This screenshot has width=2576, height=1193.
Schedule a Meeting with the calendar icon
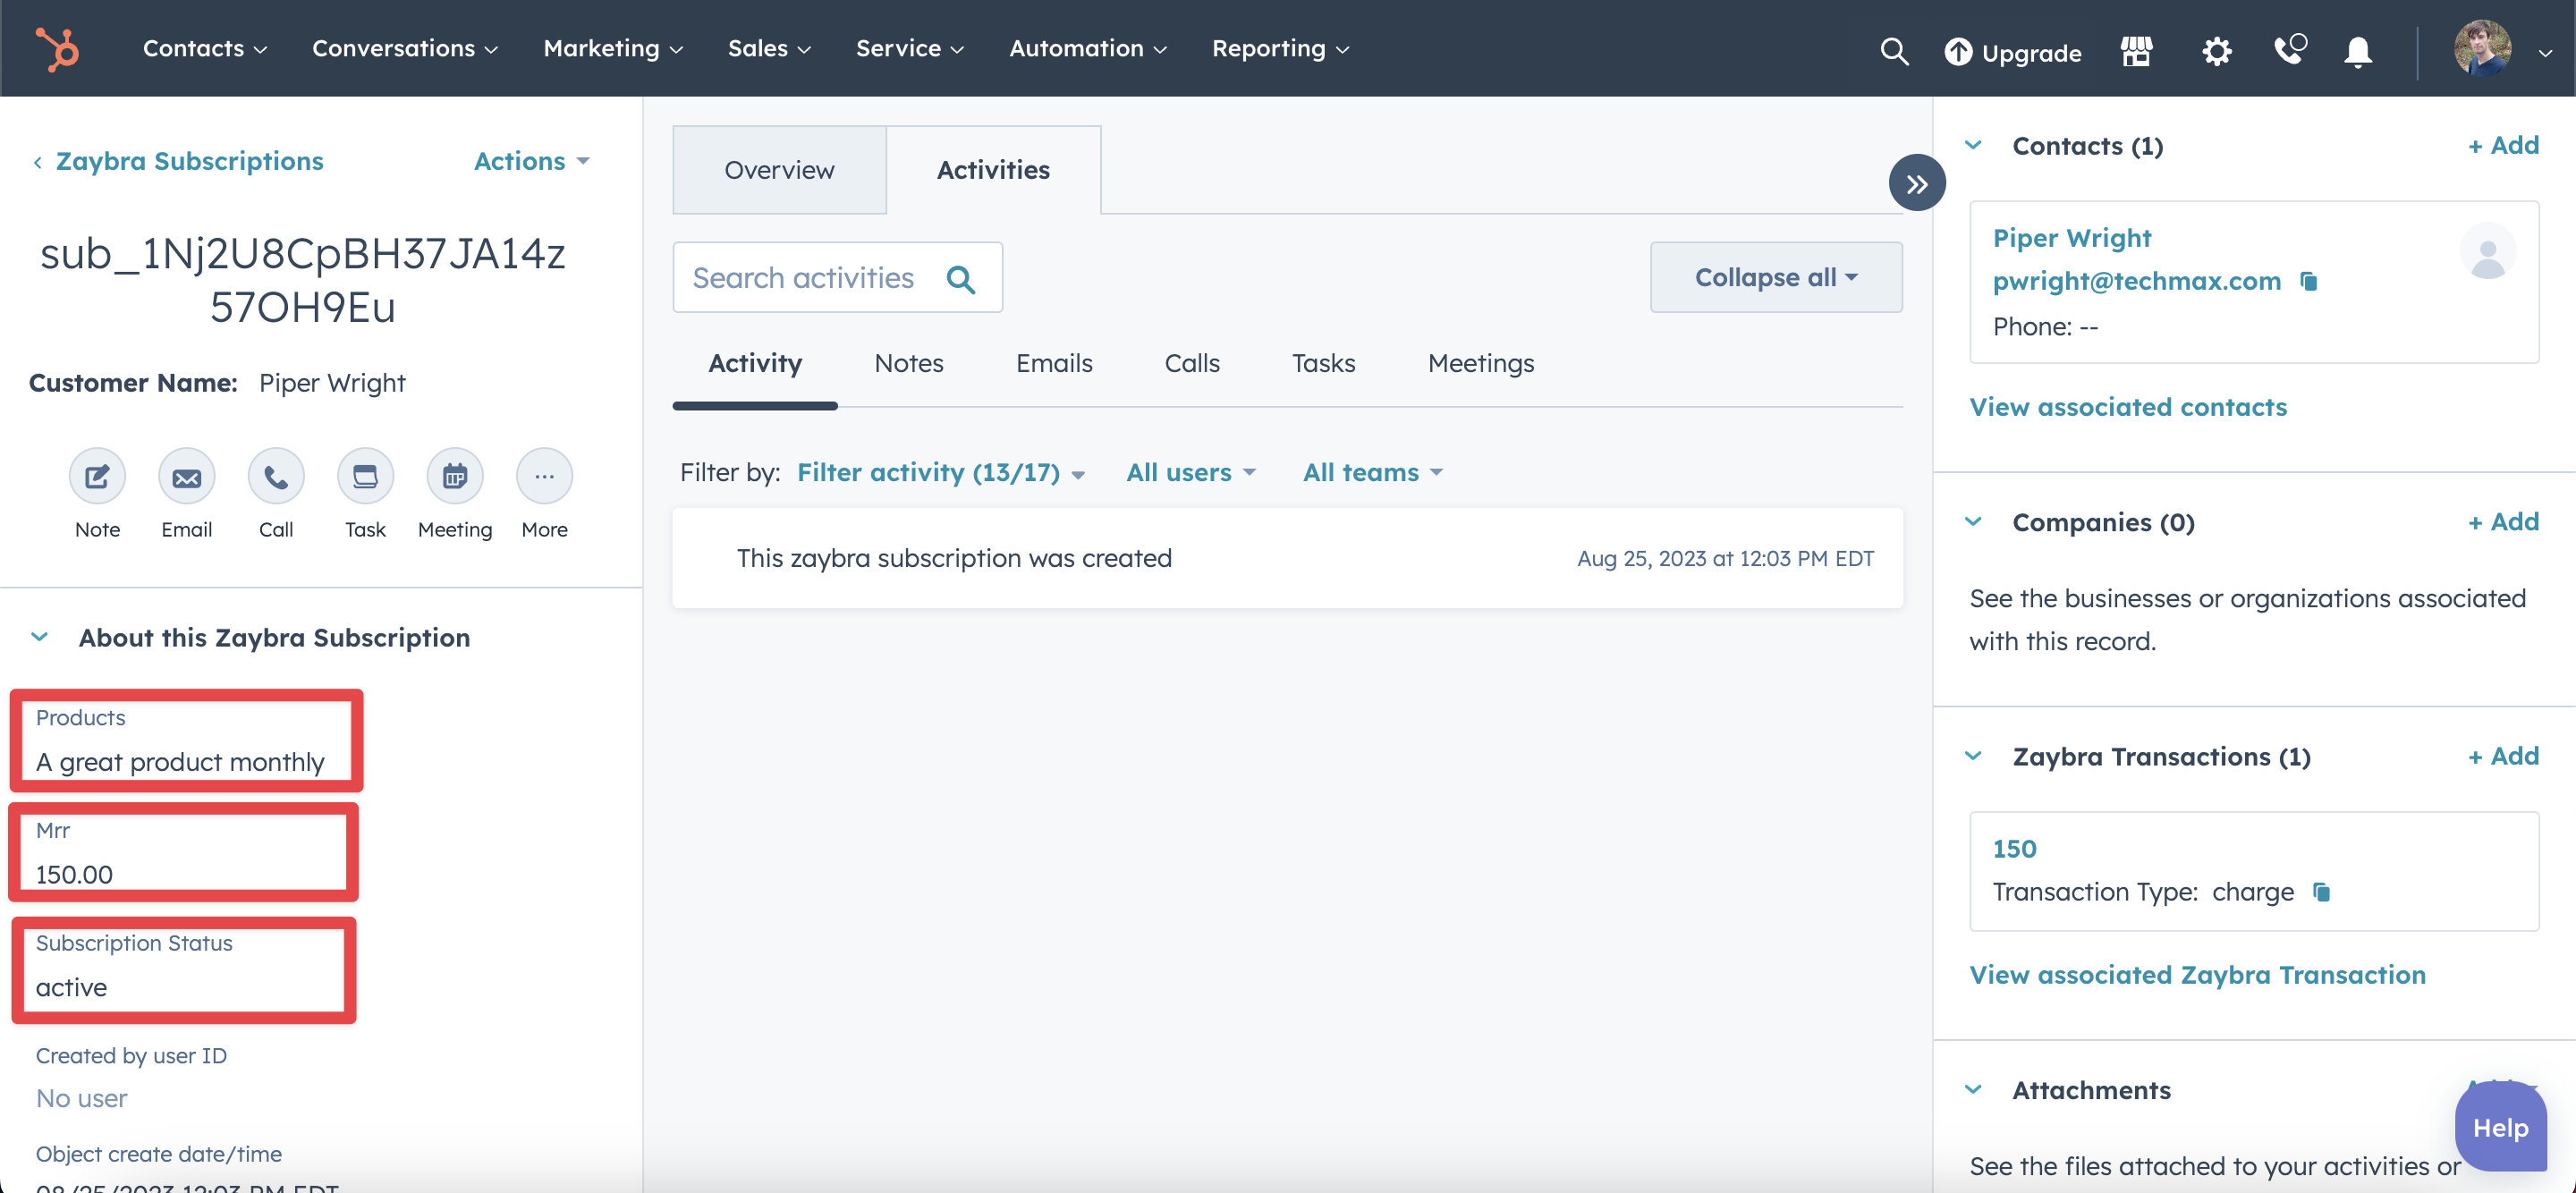point(455,476)
